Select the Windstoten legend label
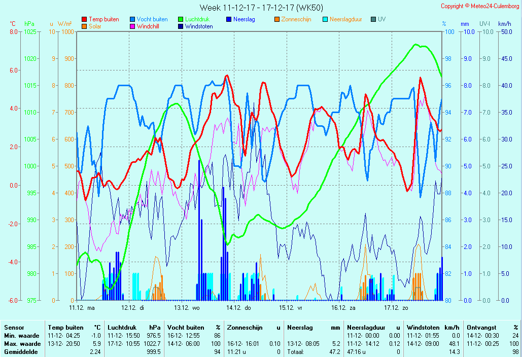 pyautogui.click(x=199, y=26)
